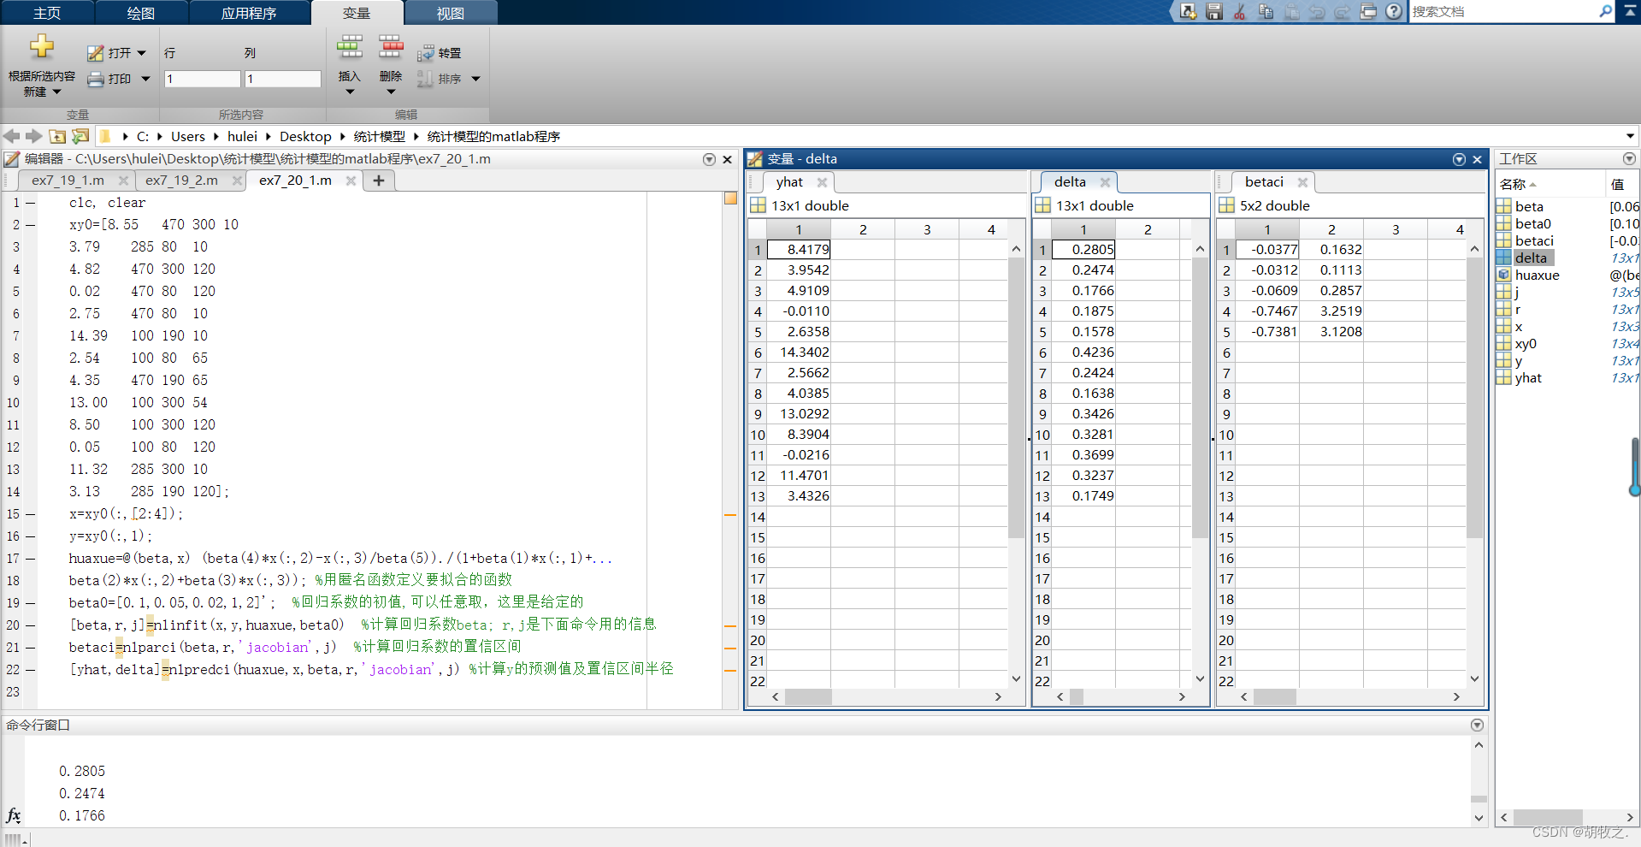Open the Command Window actions menu
1641x847 pixels.
click(1477, 725)
